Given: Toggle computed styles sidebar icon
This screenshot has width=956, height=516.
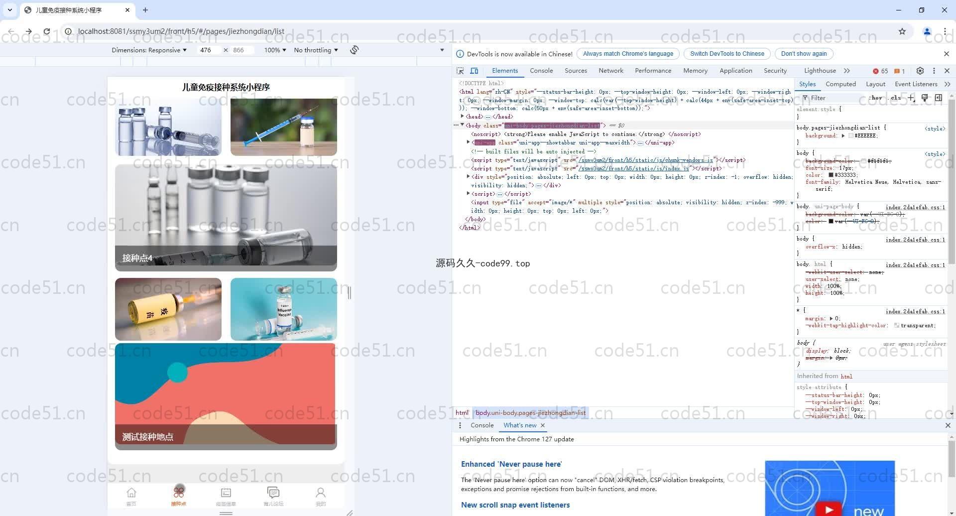Looking at the screenshot, I should pyautogui.click(x=939, y=98).
